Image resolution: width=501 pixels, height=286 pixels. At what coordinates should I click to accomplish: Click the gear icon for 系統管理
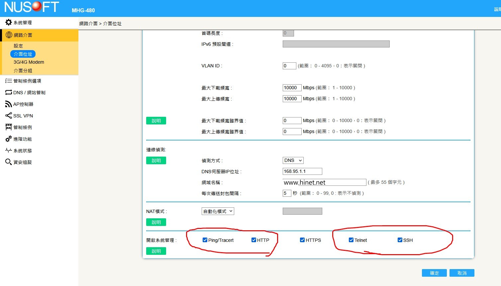[9, 22]
